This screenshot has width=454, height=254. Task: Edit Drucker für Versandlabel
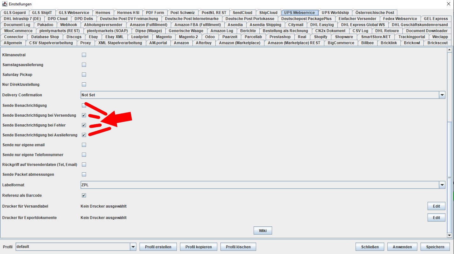436,206
